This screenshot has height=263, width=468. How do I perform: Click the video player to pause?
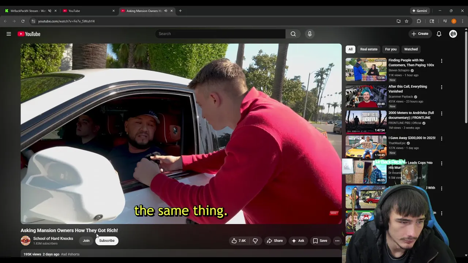(x=181, y=134)
